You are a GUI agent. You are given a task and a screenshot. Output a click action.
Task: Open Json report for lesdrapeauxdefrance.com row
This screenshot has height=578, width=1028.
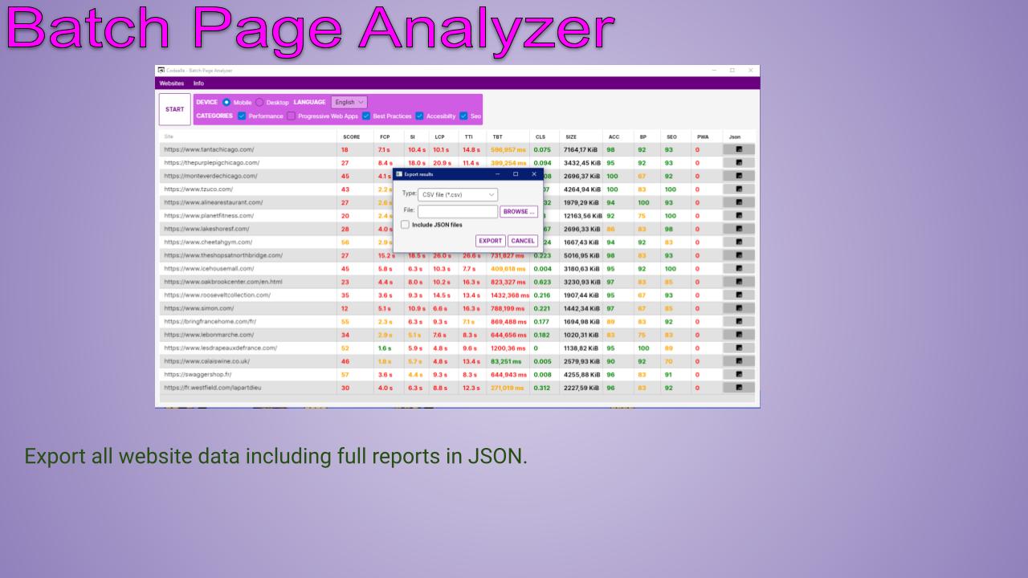tap(738, 348)
